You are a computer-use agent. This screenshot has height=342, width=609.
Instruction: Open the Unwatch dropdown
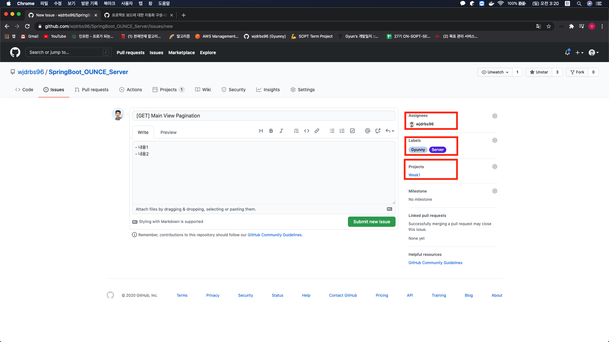coord(495,72)
